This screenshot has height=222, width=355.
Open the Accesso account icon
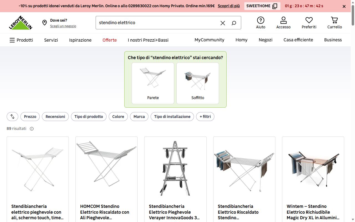(x=283, y=23)
